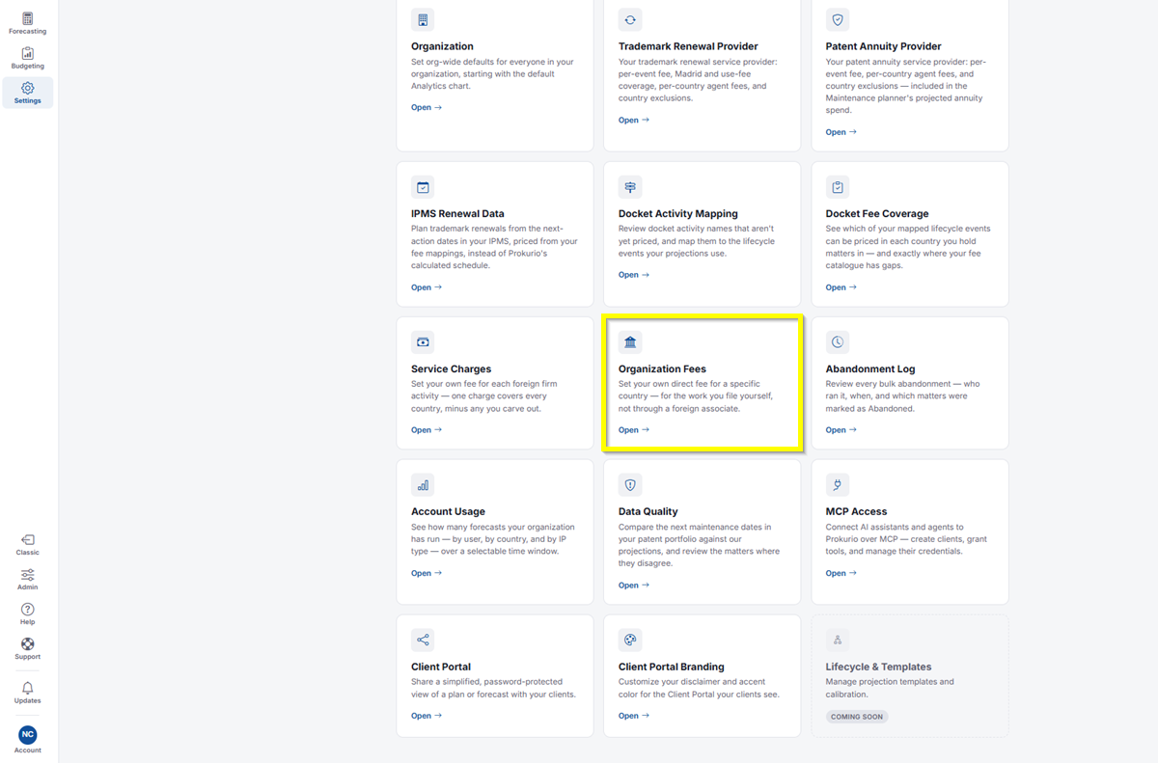Click the Data Quality shield icon

click(630, 485)
